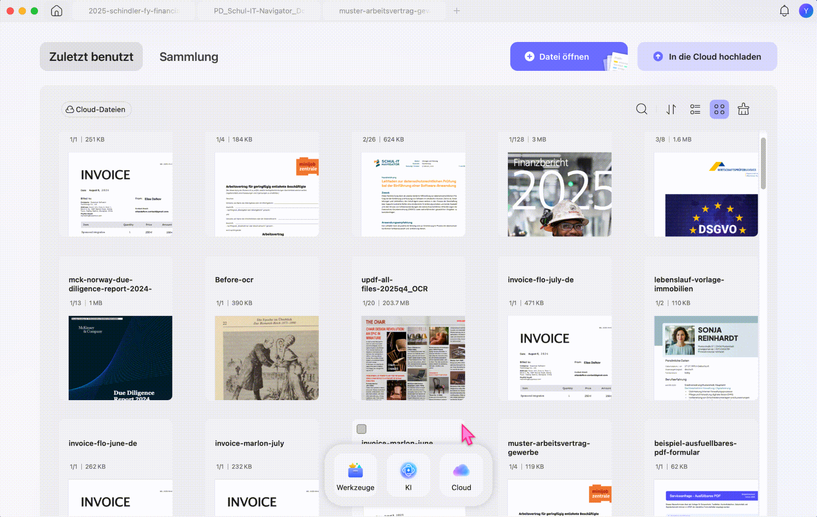Open the Before-ocr scanned page thumbnail
817x517 pixels.
[267, 358]
